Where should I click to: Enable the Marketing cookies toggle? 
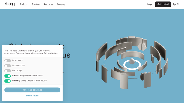point(8,71)
